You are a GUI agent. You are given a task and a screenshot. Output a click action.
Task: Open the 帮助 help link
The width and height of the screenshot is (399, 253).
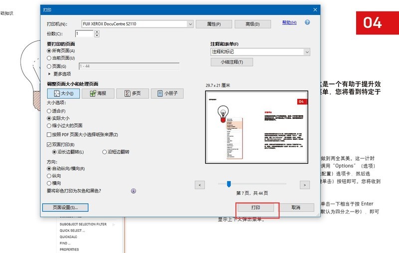tap(289, 22)
